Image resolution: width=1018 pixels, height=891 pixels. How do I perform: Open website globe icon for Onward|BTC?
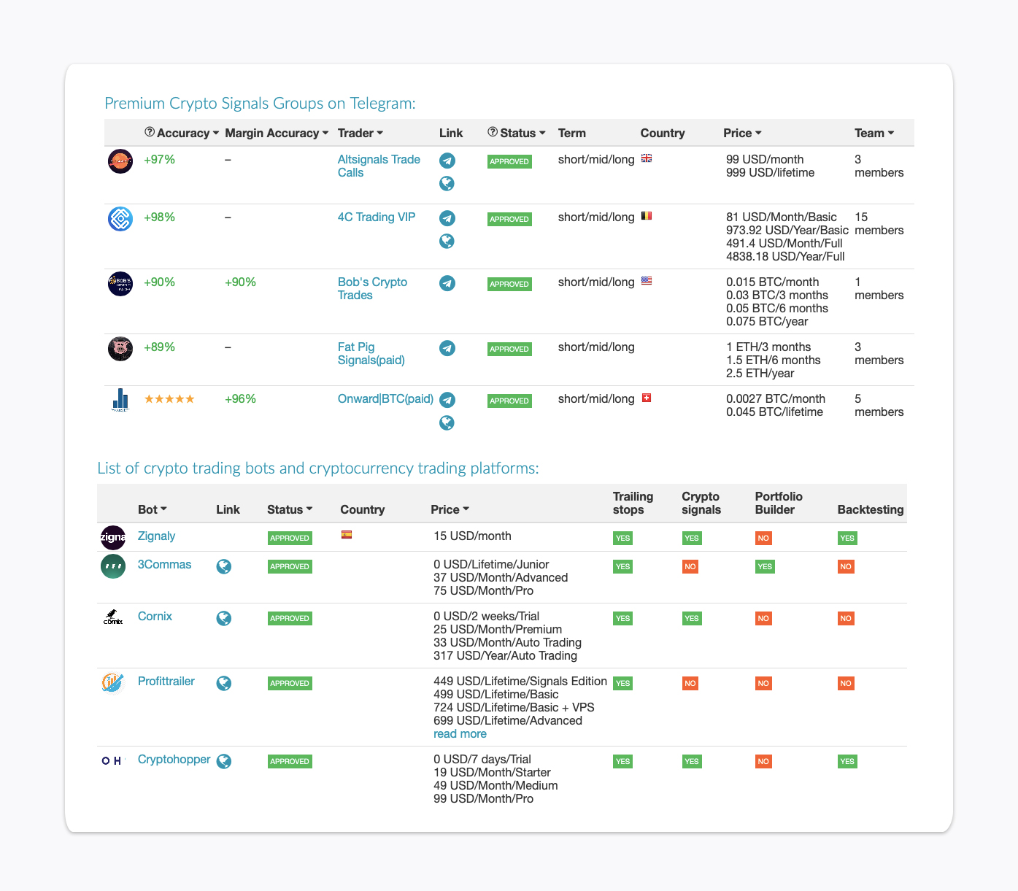447,423
